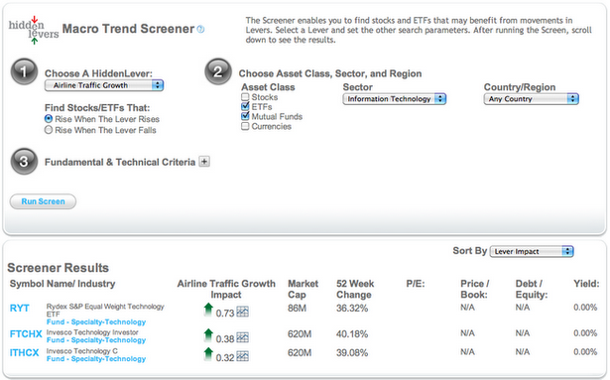Open the chart icon for RYT

(242, 312)
